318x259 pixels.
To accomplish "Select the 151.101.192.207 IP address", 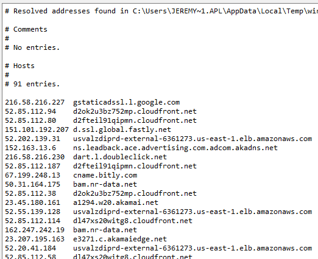I will click(37, 129).
